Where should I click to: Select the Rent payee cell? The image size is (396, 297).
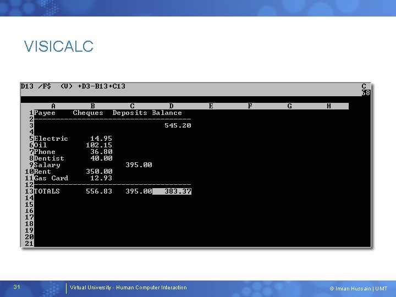click(x=42, y=172)
